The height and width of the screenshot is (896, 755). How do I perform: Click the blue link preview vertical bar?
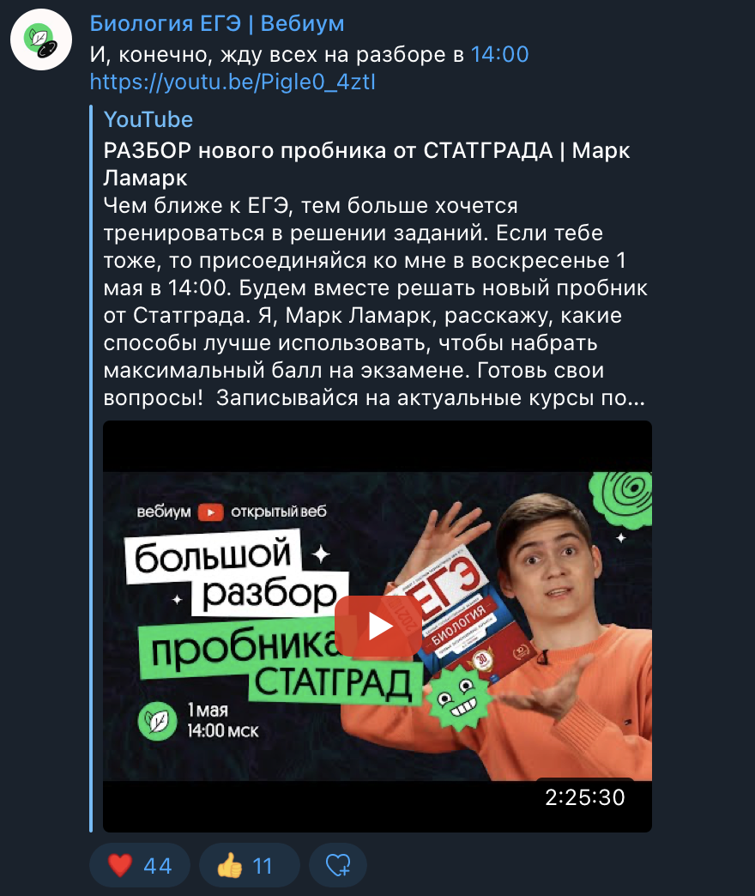pyautogui.click(x=91, y=469)
